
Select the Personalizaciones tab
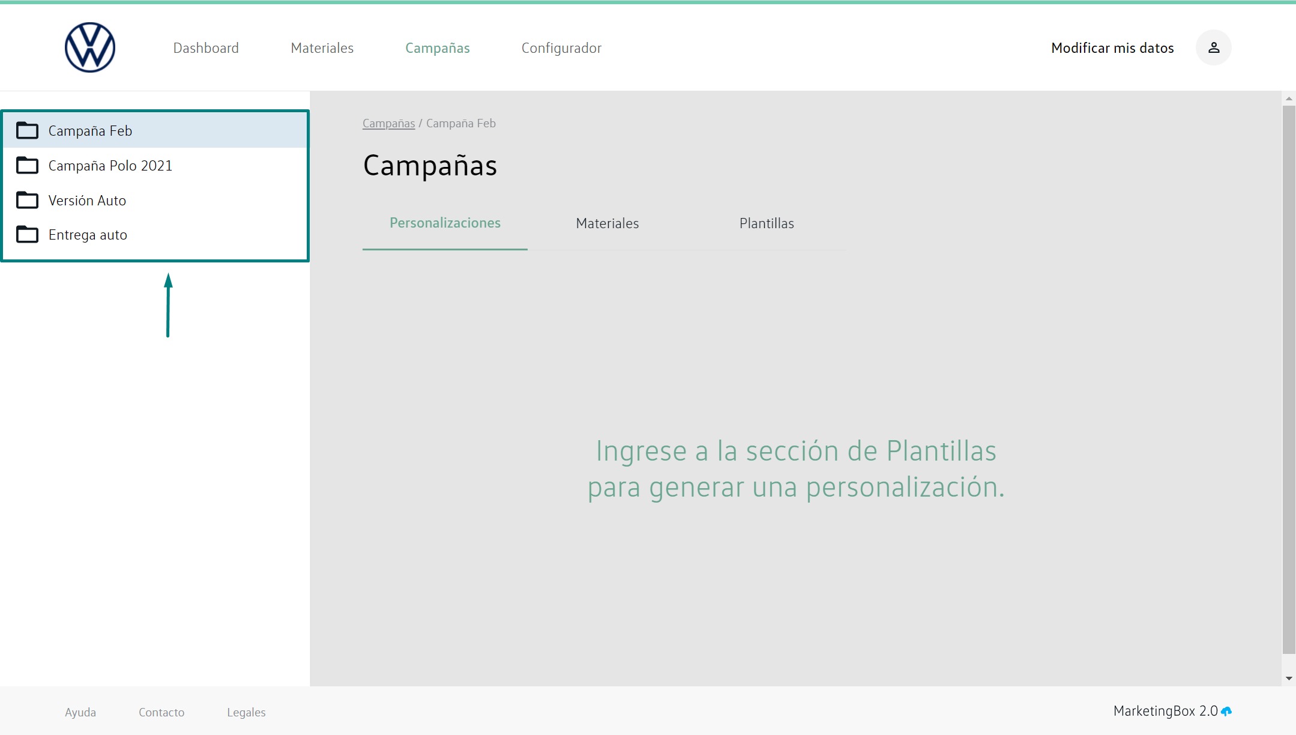click(445, 223)
